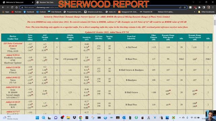Open the Banggood UK bookmark
This screenshot has height=121, width=216.
(128, 12)
